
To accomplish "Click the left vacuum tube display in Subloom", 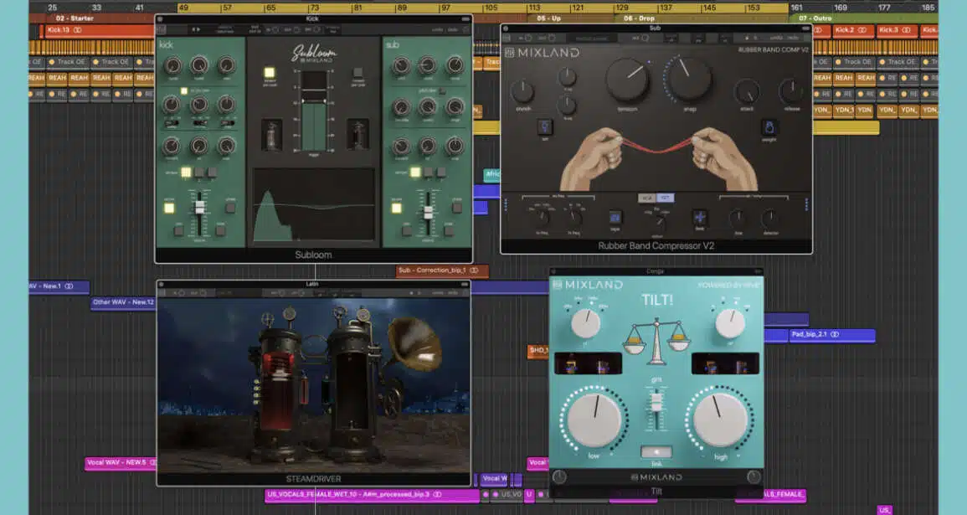I will pos(271,135).
